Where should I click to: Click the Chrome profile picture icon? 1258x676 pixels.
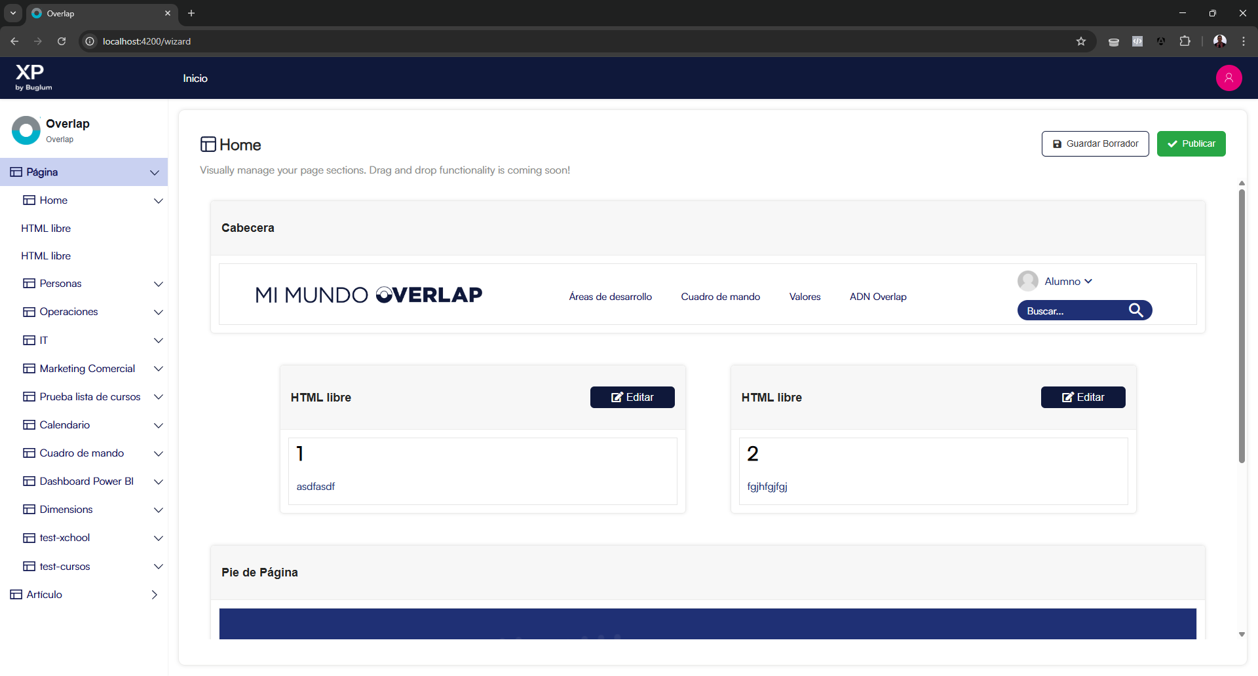(x=1220, y=41)
